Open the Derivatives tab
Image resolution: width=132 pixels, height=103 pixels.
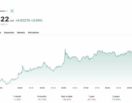point(33,32)
